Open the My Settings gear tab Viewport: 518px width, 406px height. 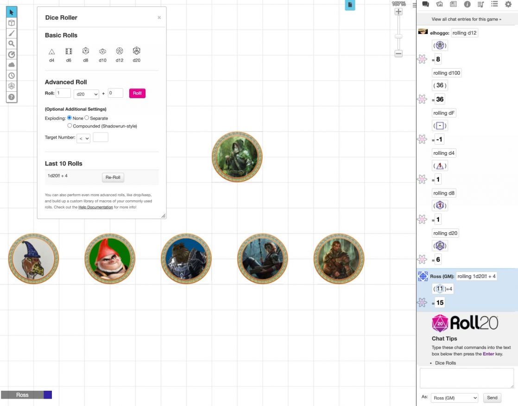(508, 4)
